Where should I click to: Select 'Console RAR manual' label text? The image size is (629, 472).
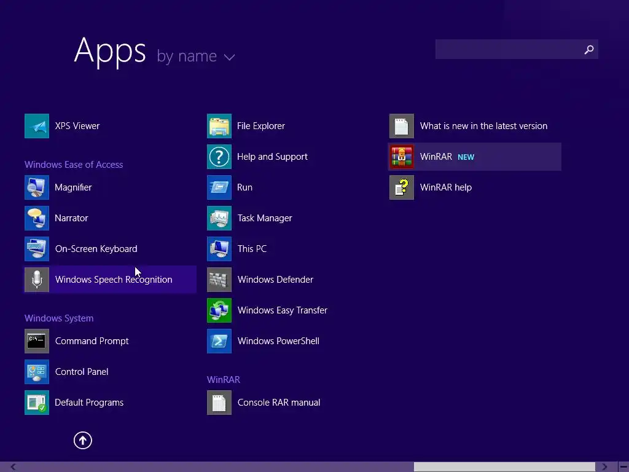point(279,403)
